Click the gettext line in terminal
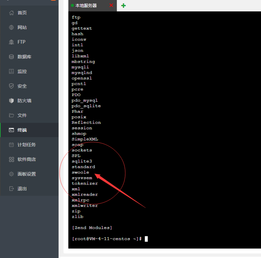The height and width of the screenshot is (258, 261). (82, 28)
